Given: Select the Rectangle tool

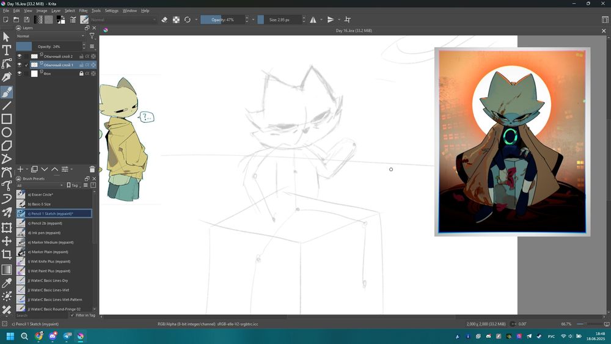Looking at the screenshot, I should pos(6,119).
